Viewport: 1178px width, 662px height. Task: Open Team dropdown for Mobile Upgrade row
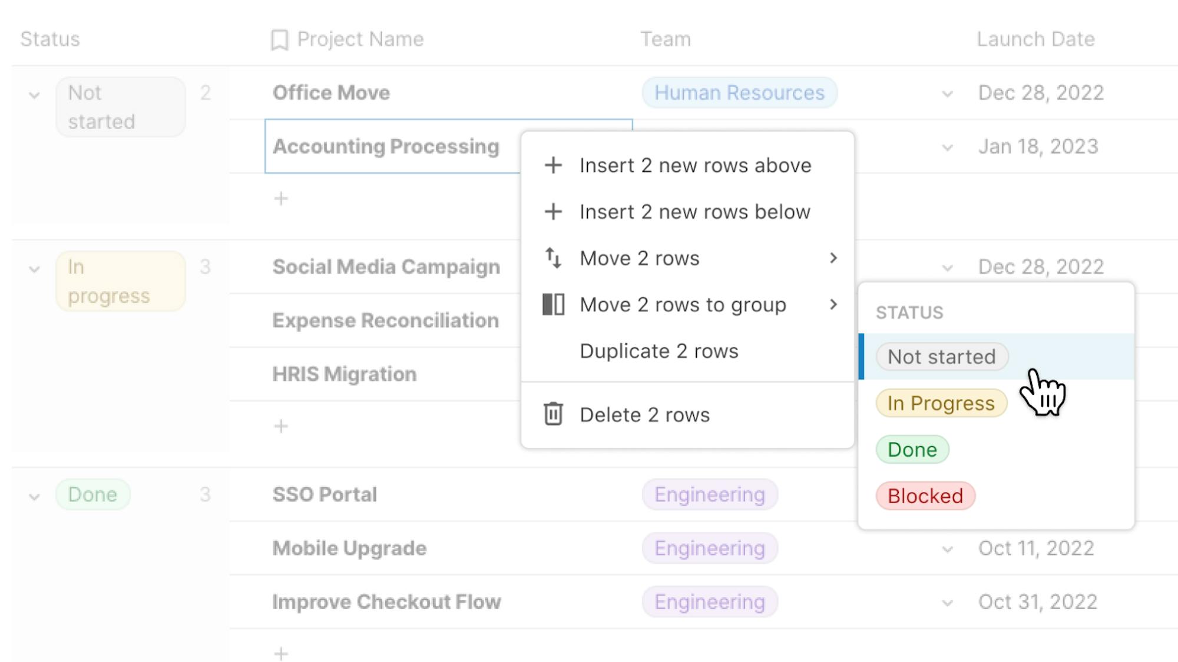947,550
